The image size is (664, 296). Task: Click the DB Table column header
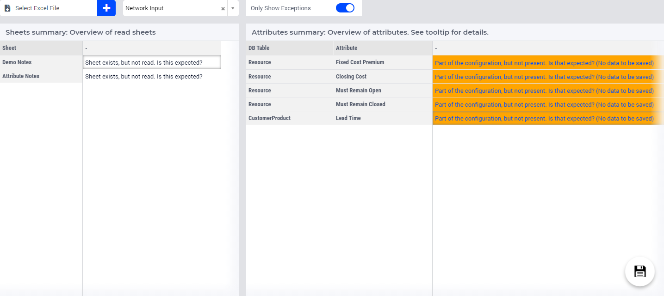[x=290, y=48]
